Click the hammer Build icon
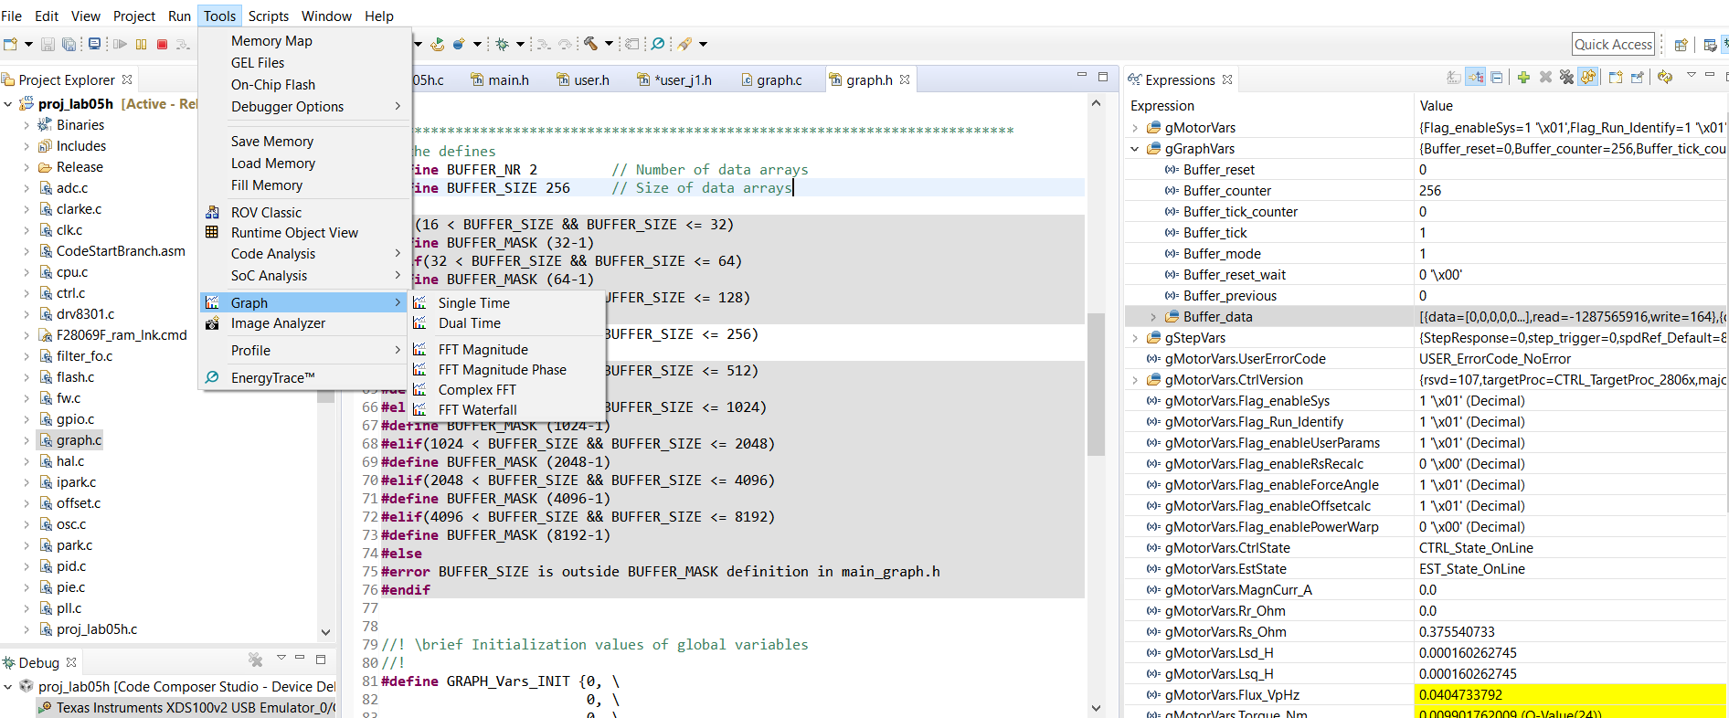Viewport: 1729px width, 718px height. (x=590, y=44)
